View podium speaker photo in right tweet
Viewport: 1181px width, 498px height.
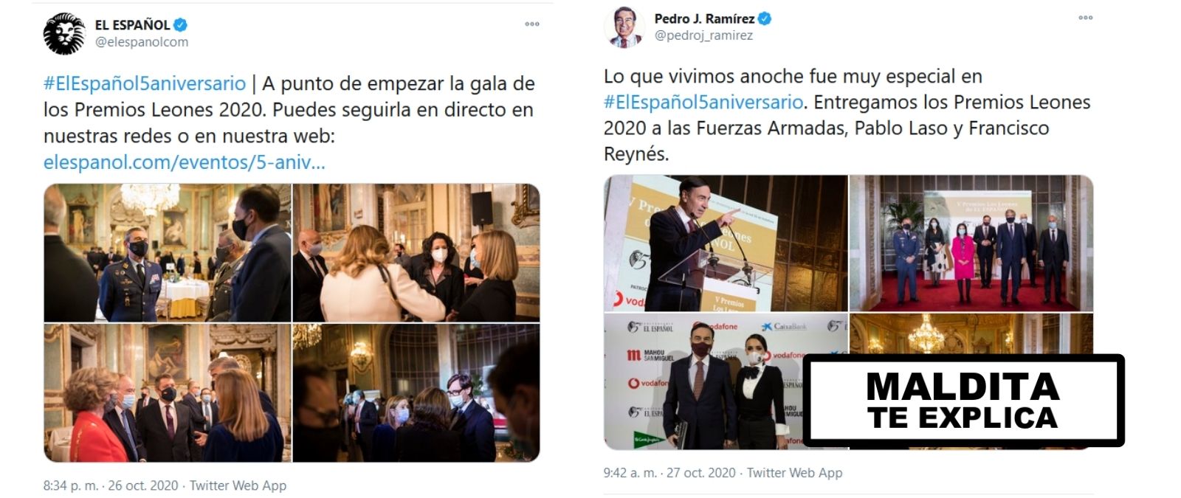click(726, 243)
